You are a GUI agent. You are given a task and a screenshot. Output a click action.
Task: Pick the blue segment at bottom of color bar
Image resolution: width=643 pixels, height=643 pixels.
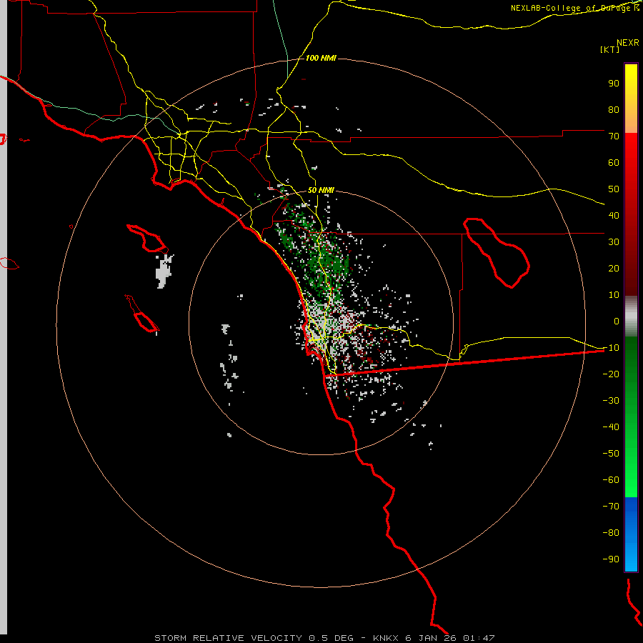(631, 534)
